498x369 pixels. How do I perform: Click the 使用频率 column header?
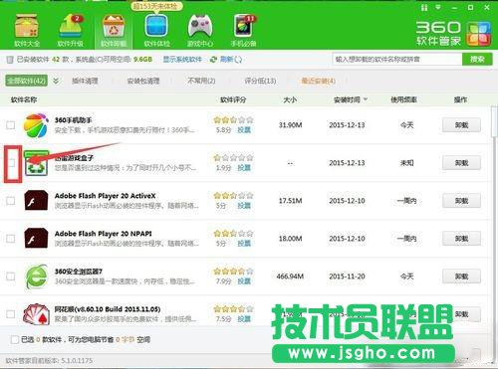coord(403,99)
